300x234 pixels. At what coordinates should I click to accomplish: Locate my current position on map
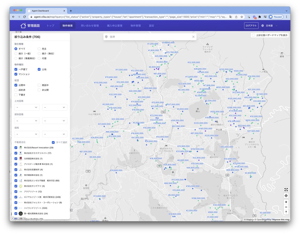coord(286,196)
